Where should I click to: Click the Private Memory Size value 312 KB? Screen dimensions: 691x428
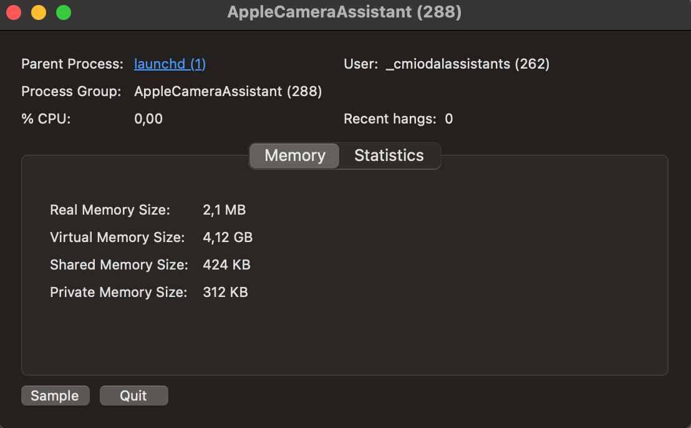225,293
